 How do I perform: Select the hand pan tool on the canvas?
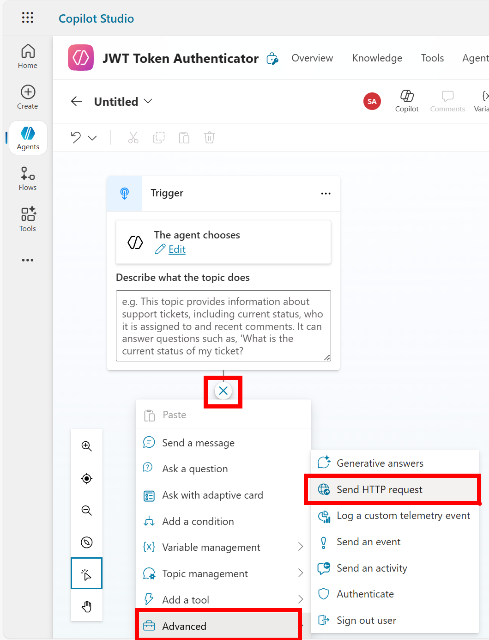[x=86, y=606]
